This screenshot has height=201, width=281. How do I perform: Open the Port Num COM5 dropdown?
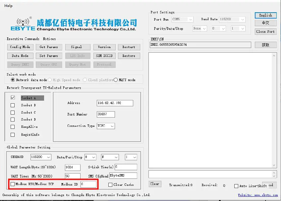183,19
